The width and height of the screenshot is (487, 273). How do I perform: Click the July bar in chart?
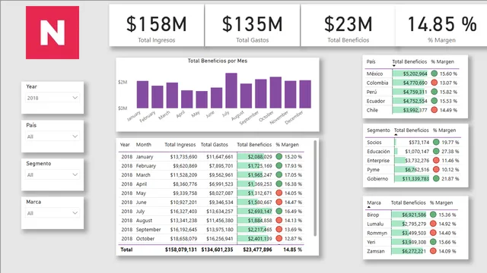[x=231, y=90]
